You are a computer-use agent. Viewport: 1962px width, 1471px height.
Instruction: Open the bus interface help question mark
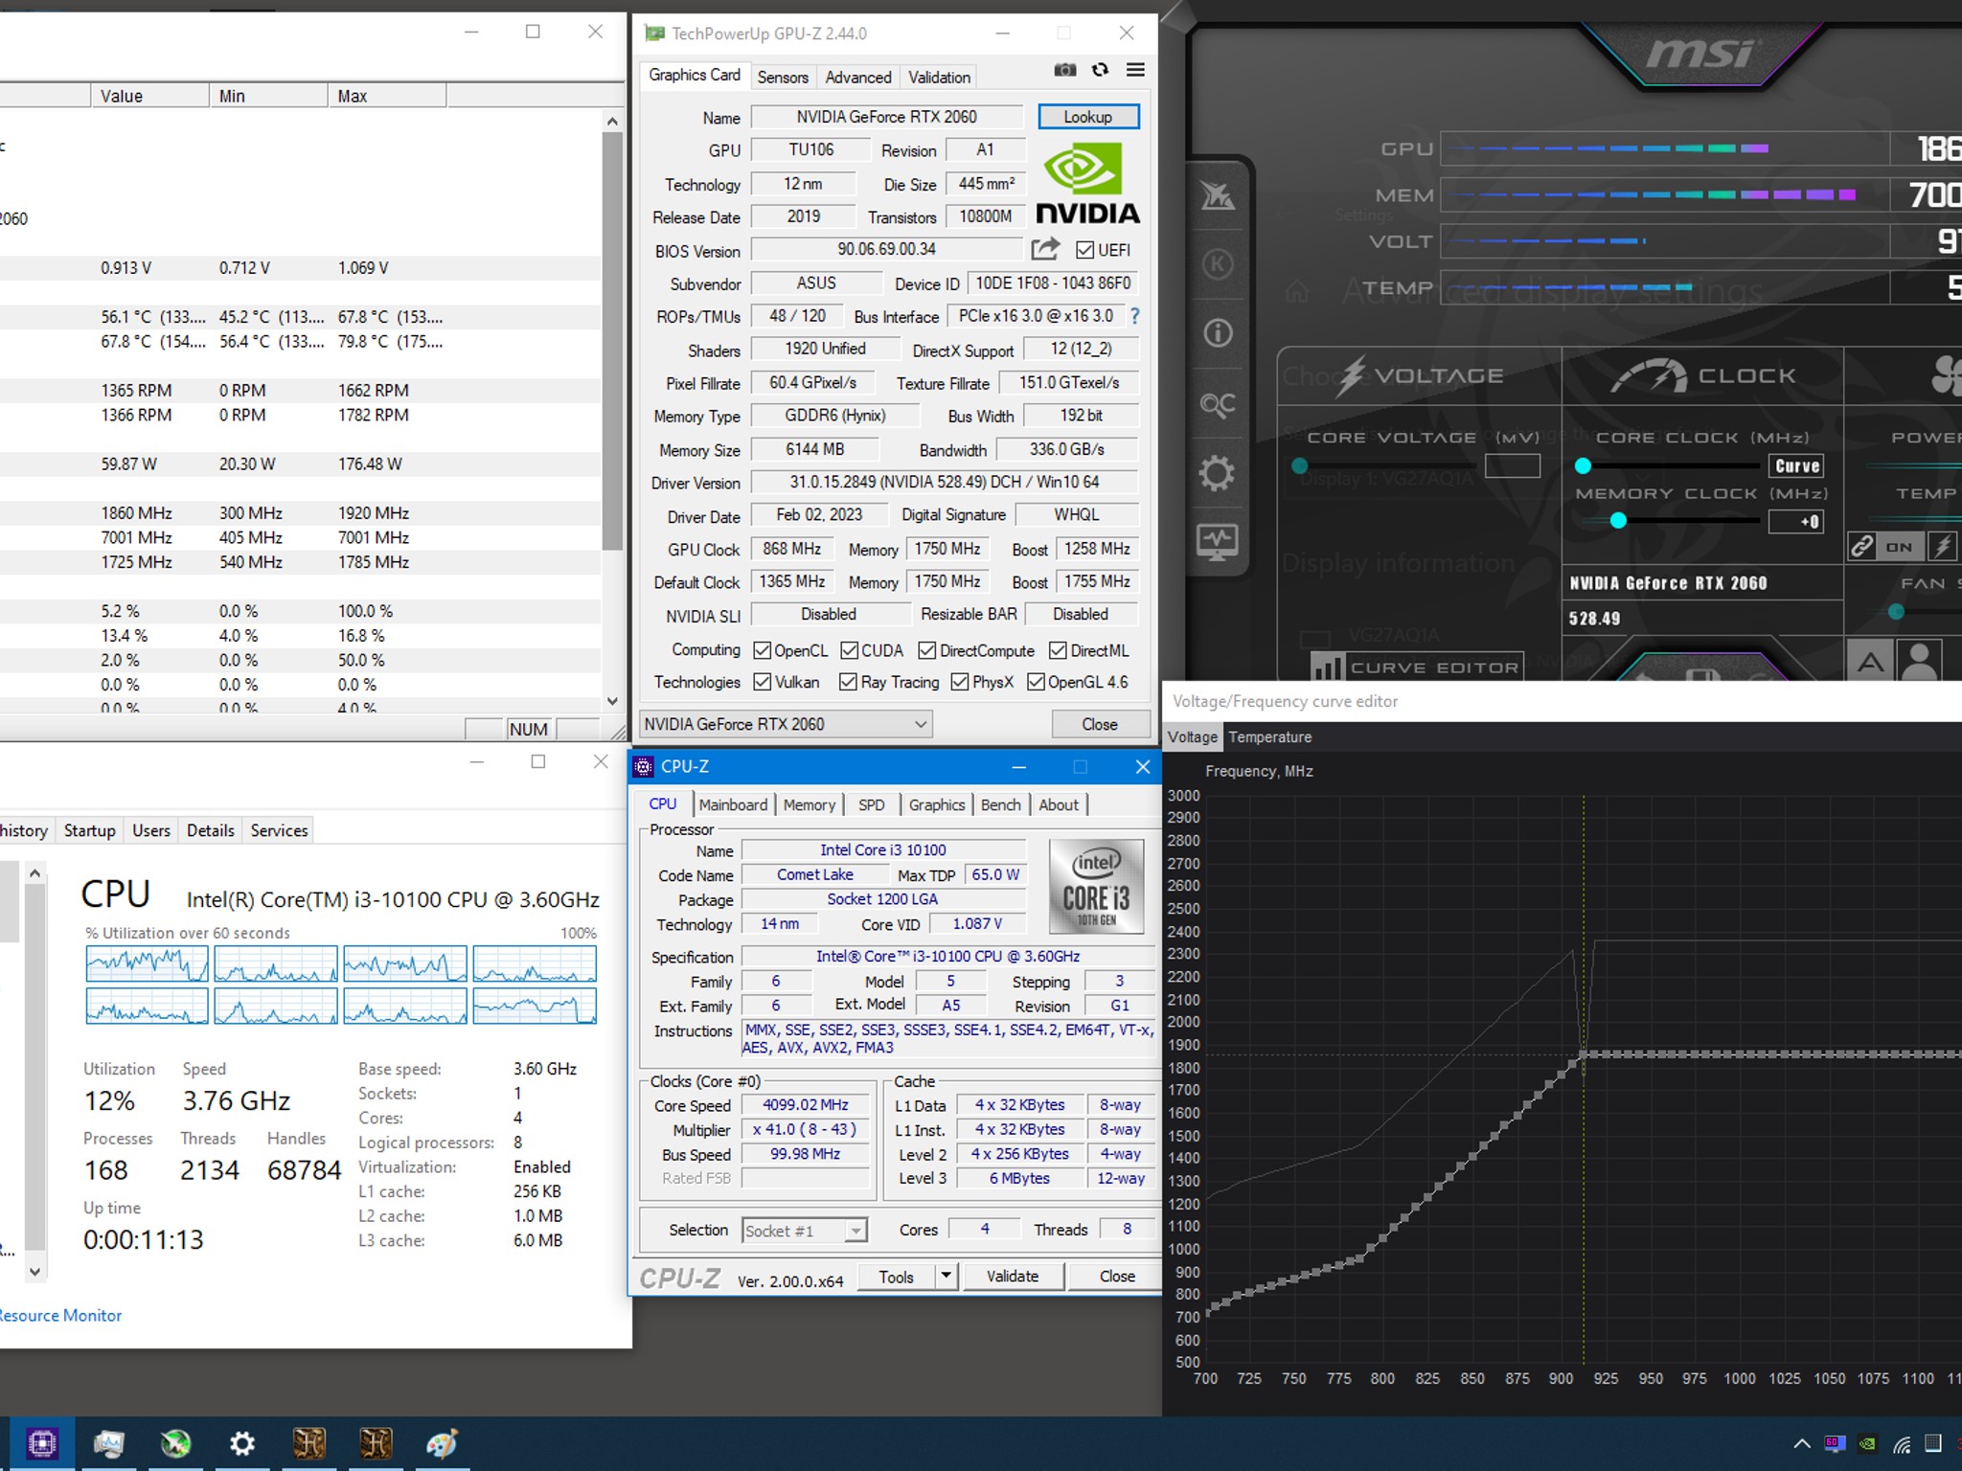coord(1135,316)
